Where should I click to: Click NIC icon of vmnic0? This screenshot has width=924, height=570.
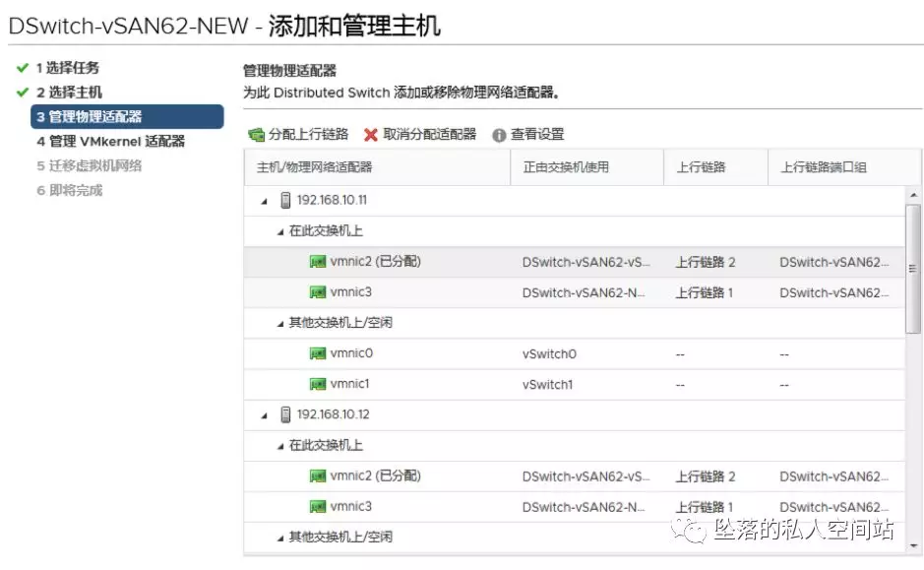(318, 353)
